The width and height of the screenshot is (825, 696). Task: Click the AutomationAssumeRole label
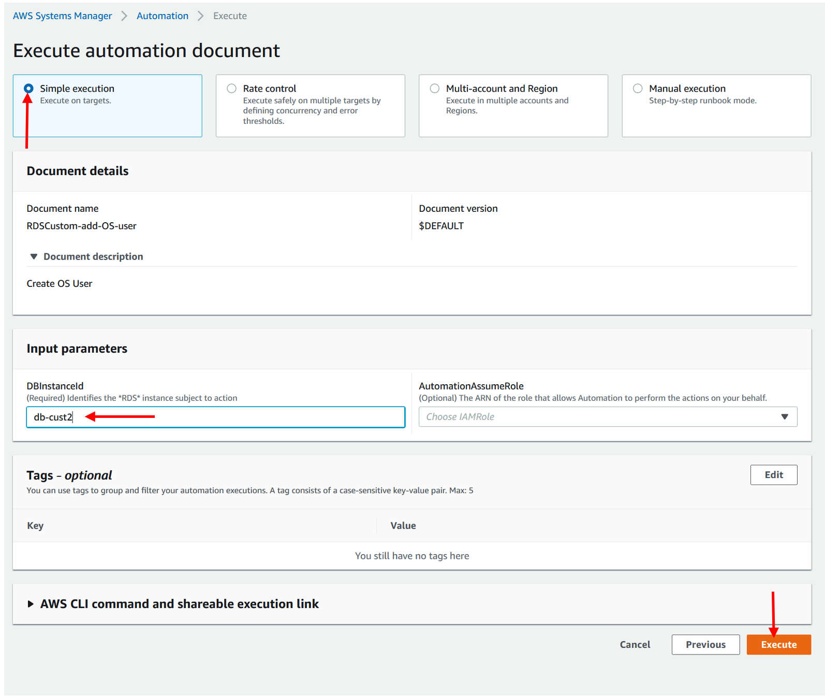tap(471, 386)
